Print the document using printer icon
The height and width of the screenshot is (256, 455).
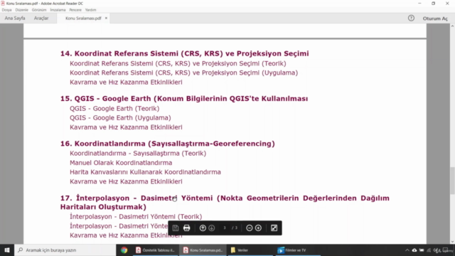(x=186, y=228)
